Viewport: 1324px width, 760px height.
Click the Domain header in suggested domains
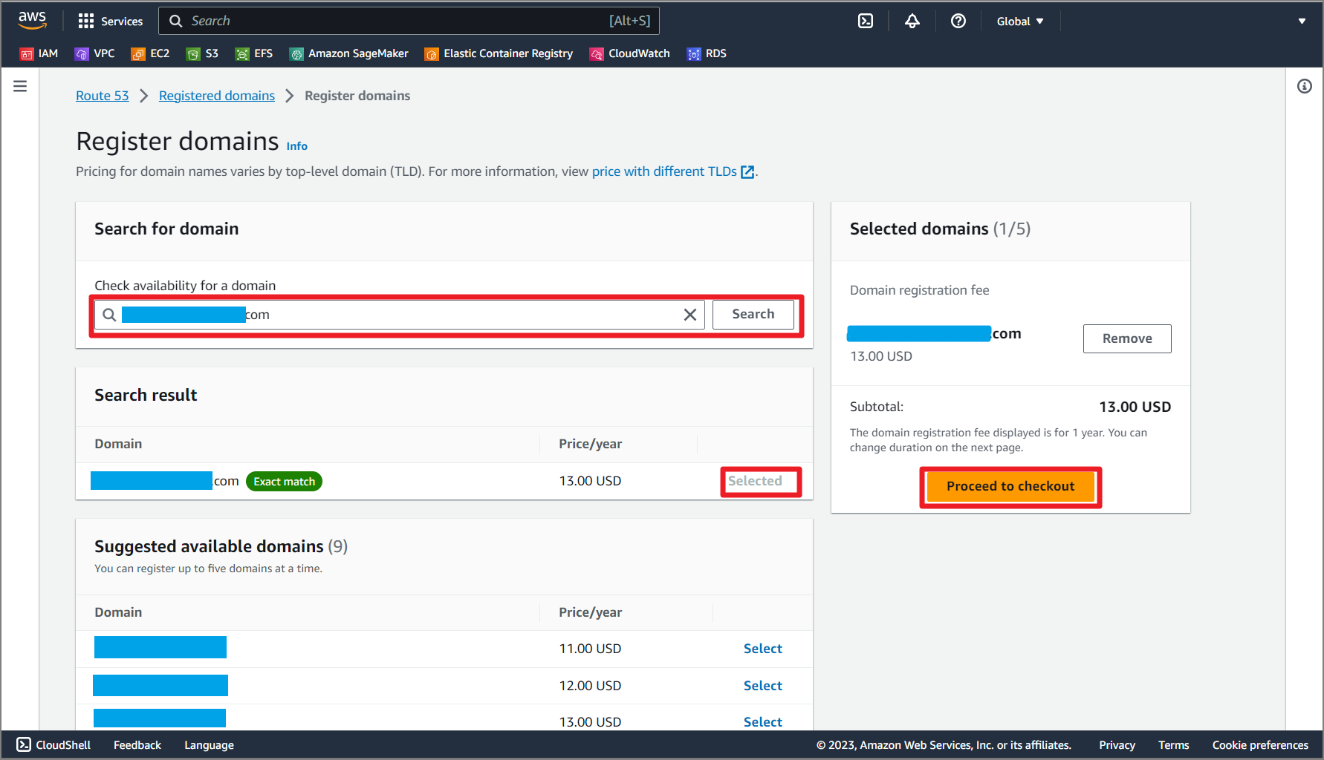point(118,612)
